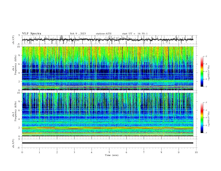Click the ch.2 "Frequency (kHz)" axis label

16,111
